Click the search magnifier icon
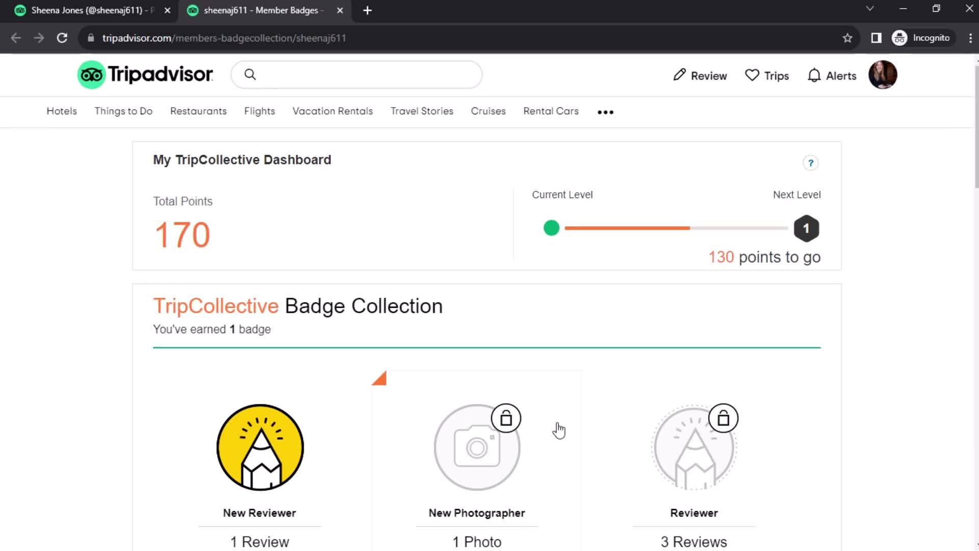The height and width of the screenshot is (551, 979). point(250,74)
